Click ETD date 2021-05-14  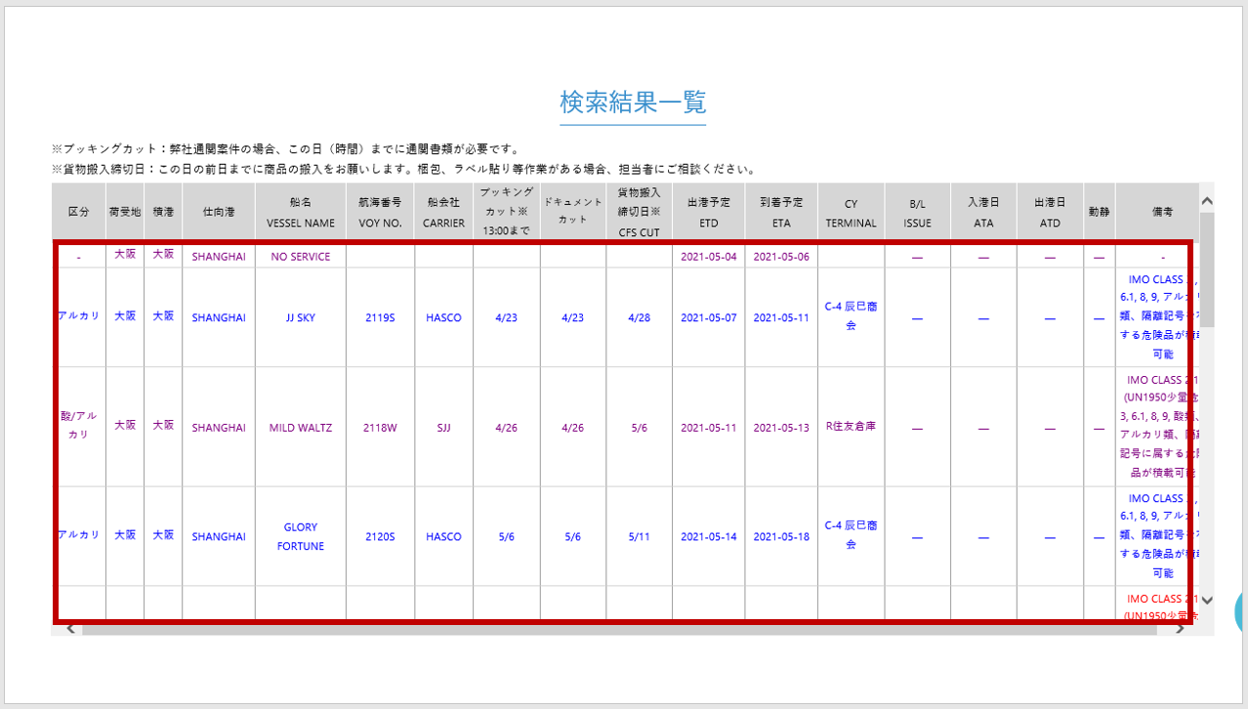tap(709, 536)
